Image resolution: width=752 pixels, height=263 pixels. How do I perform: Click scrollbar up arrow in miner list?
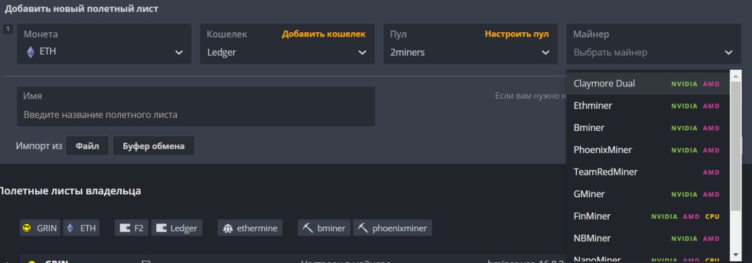(x=736, y=75)
